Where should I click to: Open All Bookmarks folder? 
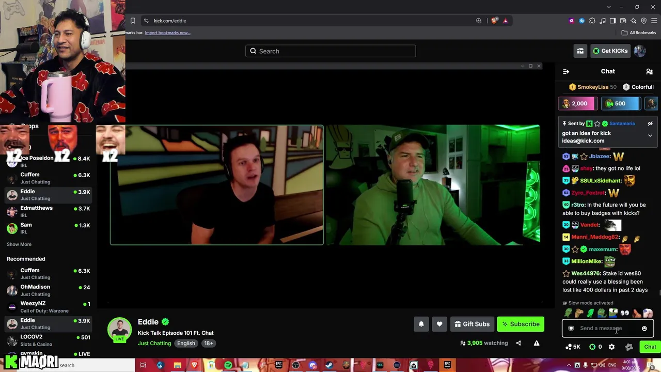(639, 33)
